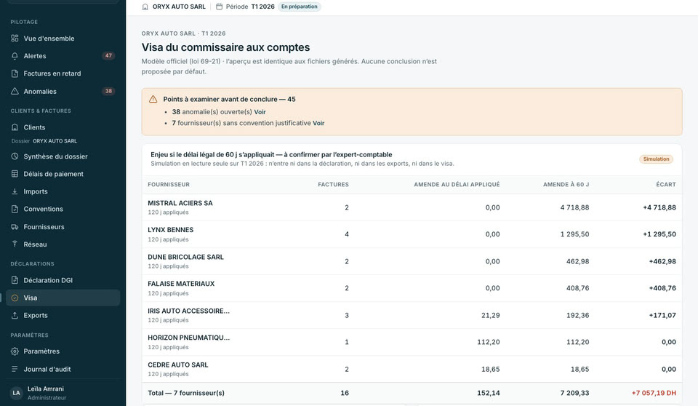Click the ORYX AUTO SARL header selector
698x406 pixels.
[174, 7]
